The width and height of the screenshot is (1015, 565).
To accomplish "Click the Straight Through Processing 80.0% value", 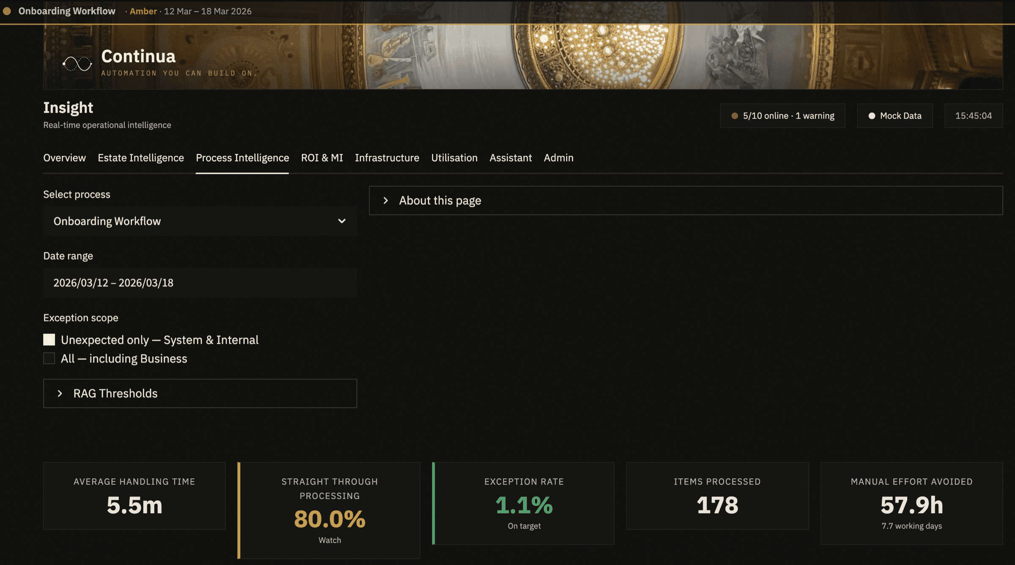I will coord(329,519).
